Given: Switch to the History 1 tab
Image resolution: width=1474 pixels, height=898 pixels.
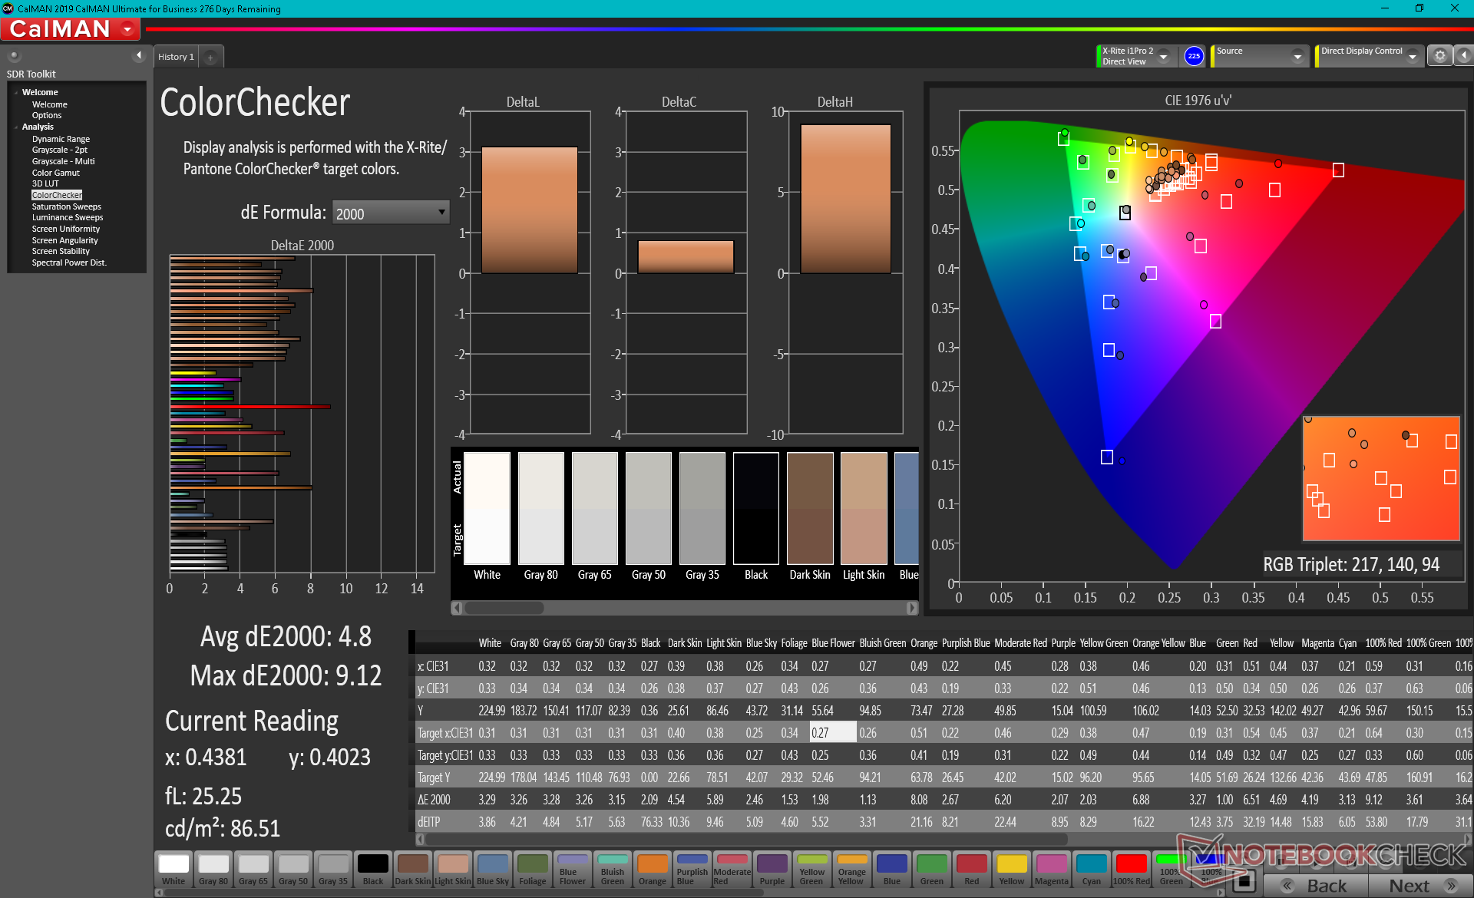Looking at the screenshot, I should coord(176,57).
